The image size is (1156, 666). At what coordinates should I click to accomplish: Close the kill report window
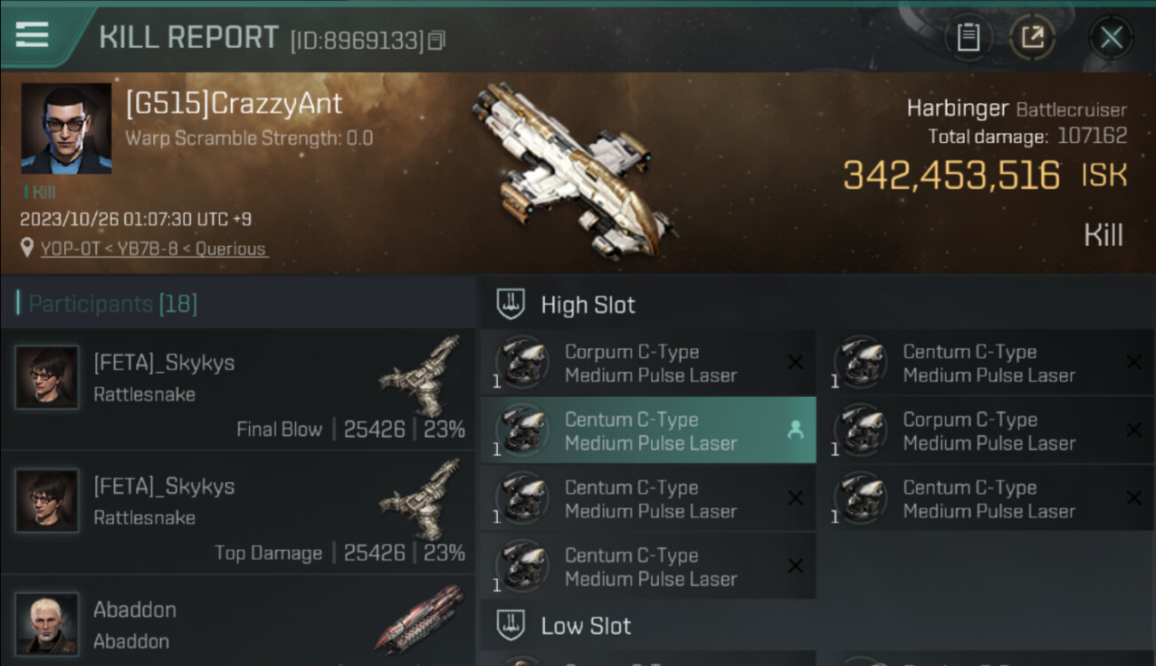pyautogui.click(x=1111, y=37)
